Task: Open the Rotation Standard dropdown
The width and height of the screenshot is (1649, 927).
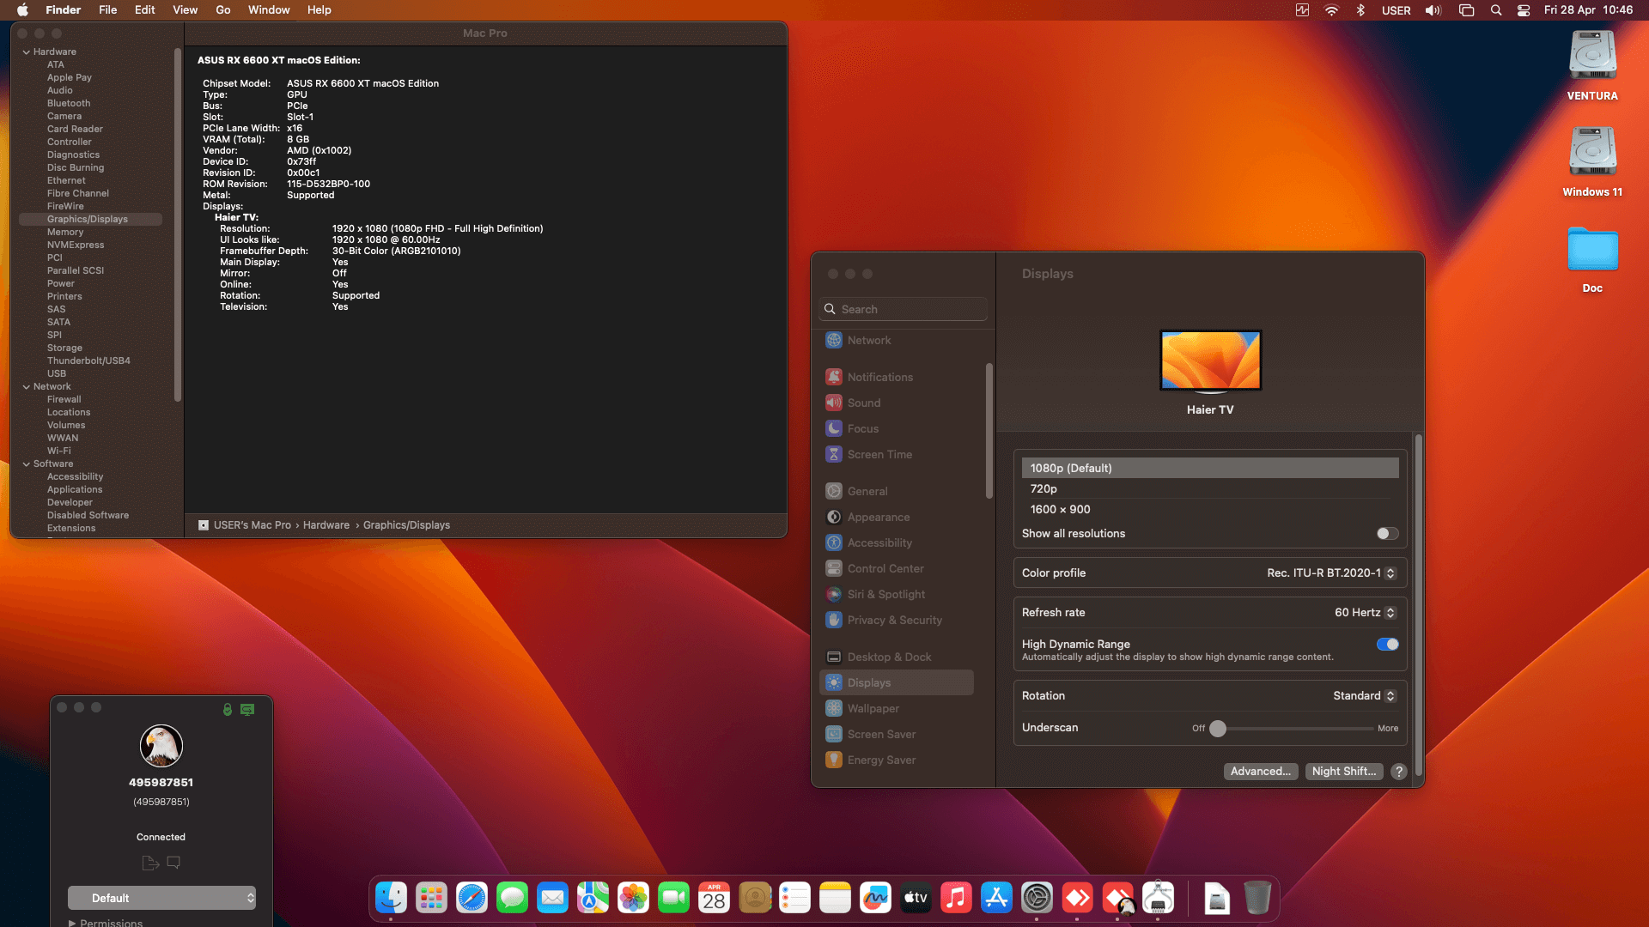Action: click(x=1365, y=695)
